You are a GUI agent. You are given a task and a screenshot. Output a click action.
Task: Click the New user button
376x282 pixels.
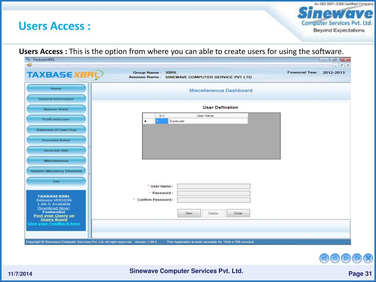tap(189, 213)
